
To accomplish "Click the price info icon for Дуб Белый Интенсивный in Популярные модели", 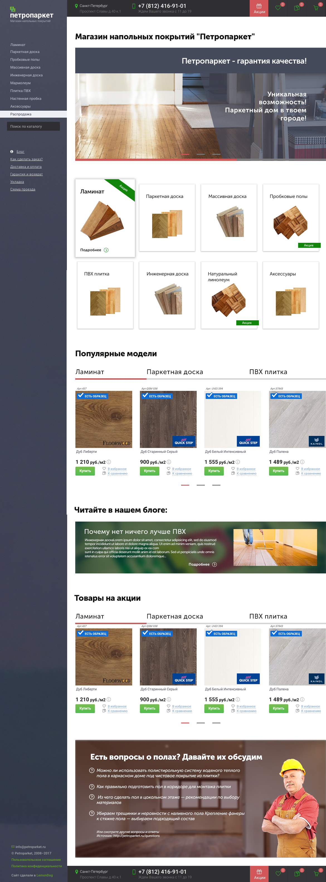I will 238,462.
